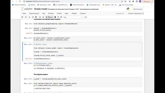Image resolution: width=165 pixels, height=93 pixels.
Task: Open the browser profile avatar
Action: pyautogui.click(x=140, y=1)
